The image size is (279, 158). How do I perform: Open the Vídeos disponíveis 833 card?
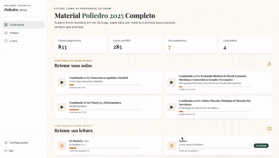pos(80,44)
